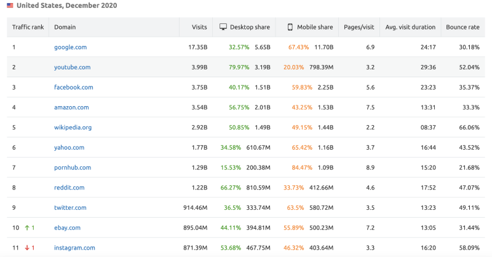Sort by Bounce rate column header
The width and height of the screenshot is (492, 257).
tap(462, 27)
